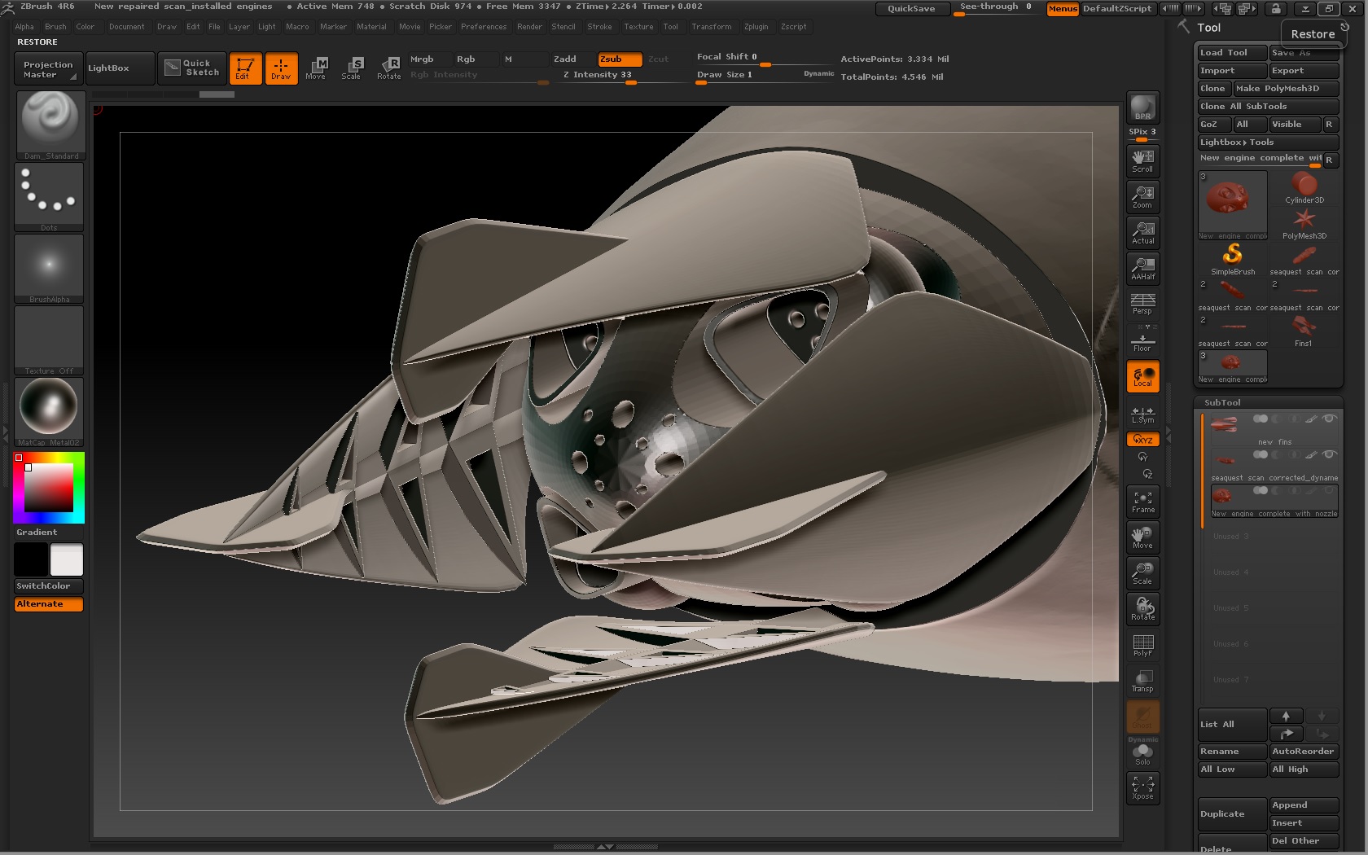Open the Transform menu
Image resolution: width=1368 pixels, height=855 pixels.
(711, 27)
